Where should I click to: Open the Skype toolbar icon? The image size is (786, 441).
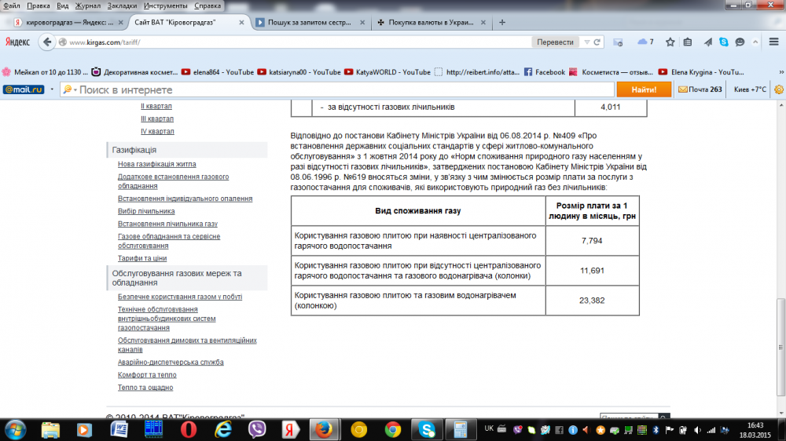click(724, 42)
